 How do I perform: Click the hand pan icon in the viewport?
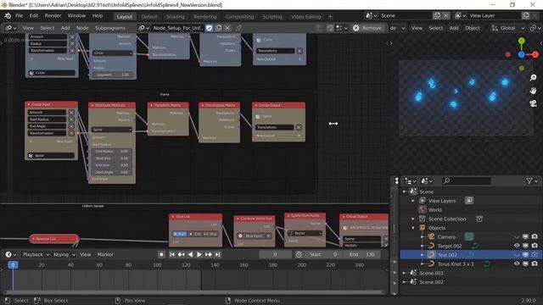point(533,91)
